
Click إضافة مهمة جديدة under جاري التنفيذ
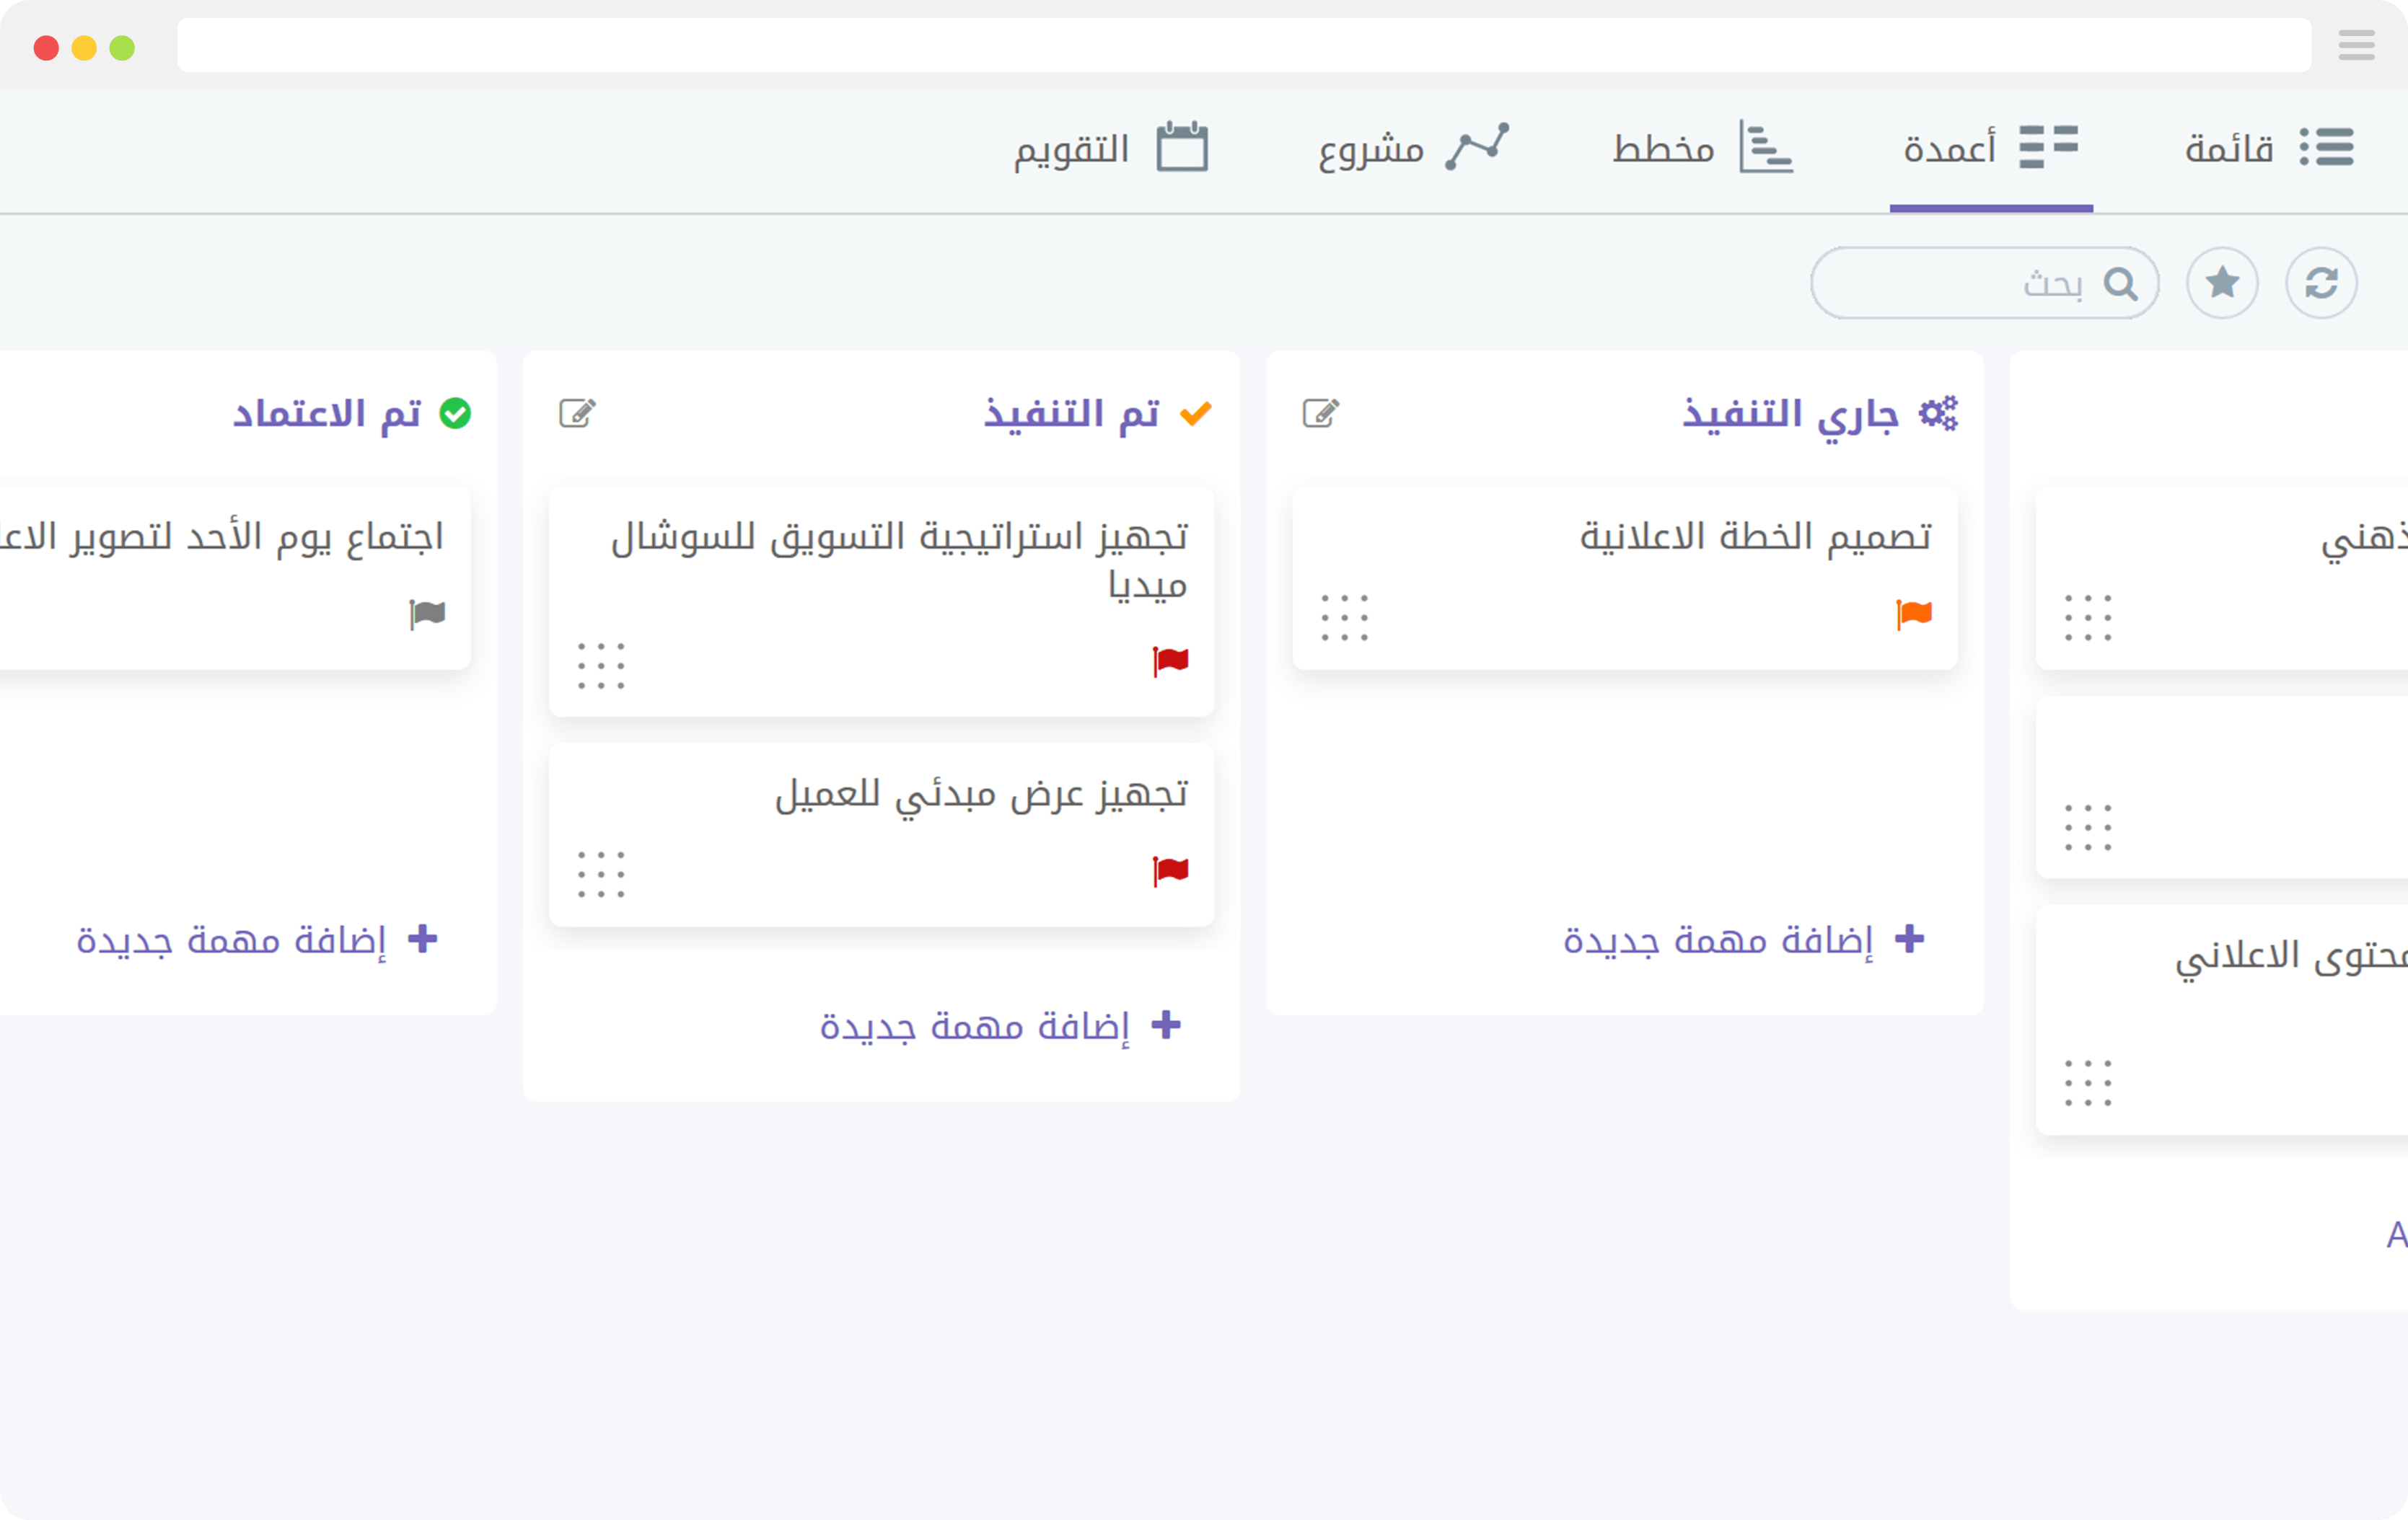click(1745, 940)
